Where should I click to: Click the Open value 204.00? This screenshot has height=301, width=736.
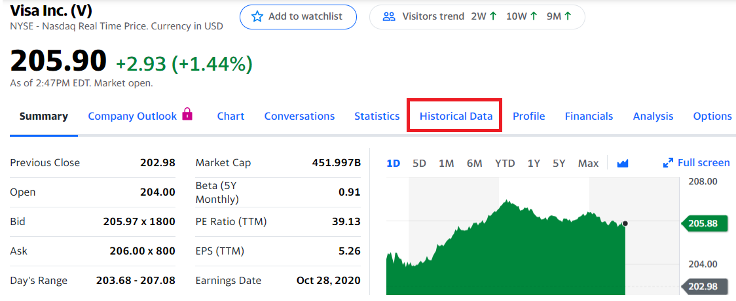[x=158, y=192]
